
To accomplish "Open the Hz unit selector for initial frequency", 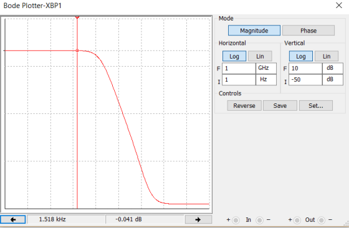I will coord(266,80).
